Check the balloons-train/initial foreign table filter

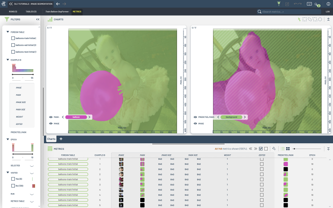coord(13,38)
